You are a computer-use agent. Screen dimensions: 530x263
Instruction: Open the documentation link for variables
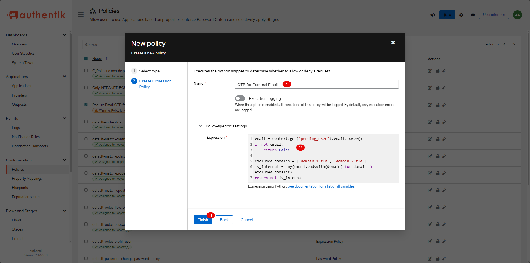point(321,186)
